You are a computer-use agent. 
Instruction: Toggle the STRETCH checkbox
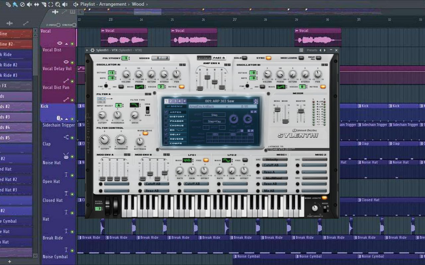coord(74,25)
